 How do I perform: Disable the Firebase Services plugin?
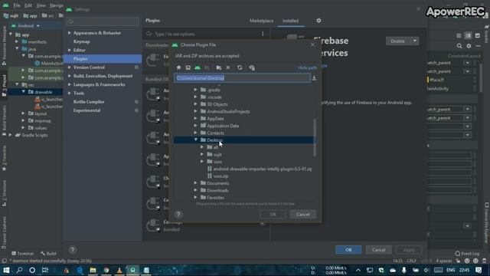coord(397,41)
